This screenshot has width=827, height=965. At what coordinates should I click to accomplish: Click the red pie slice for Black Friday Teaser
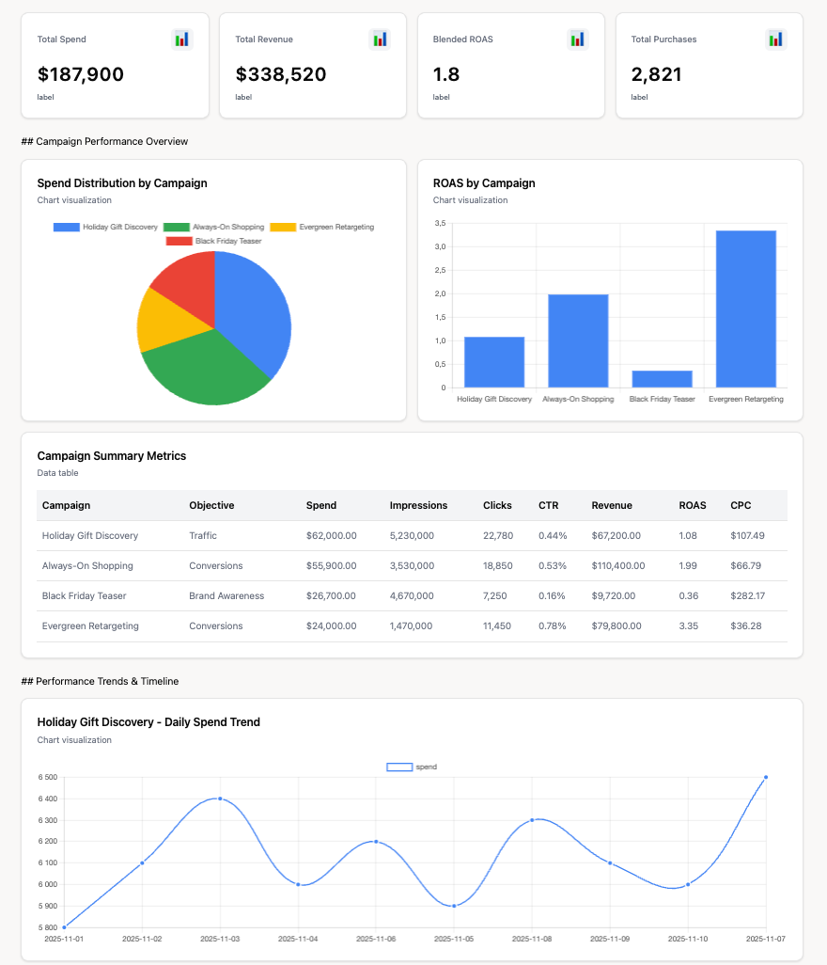183,284
